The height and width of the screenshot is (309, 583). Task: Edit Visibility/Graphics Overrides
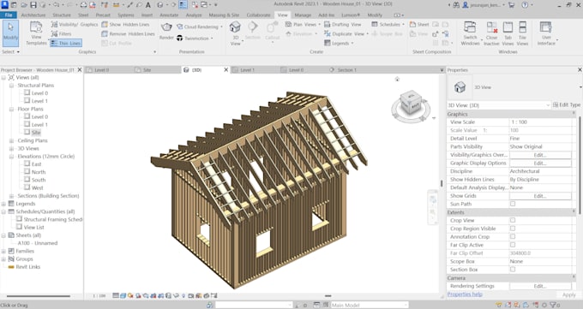pos(540,155)
